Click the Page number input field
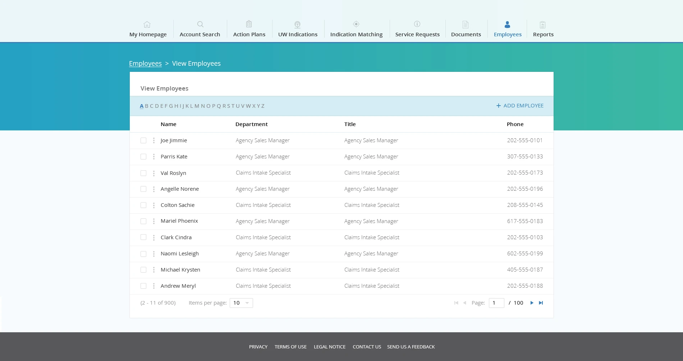Viewport: 683px width, 361px height. pos(496,303)
